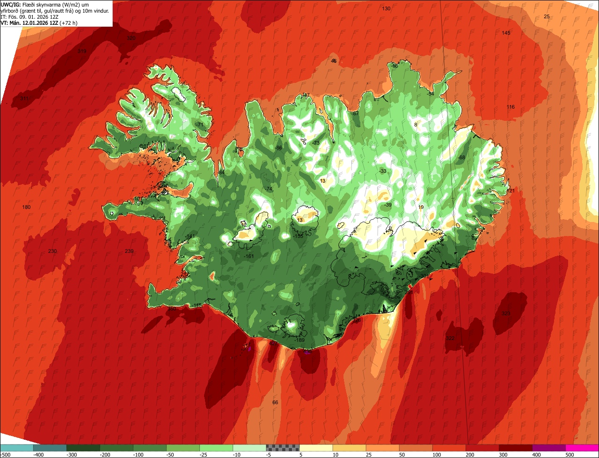This screenshot has height=458, width=599.
Task: Click the orange 50 to 100 legend swatch
Action: 416,448
